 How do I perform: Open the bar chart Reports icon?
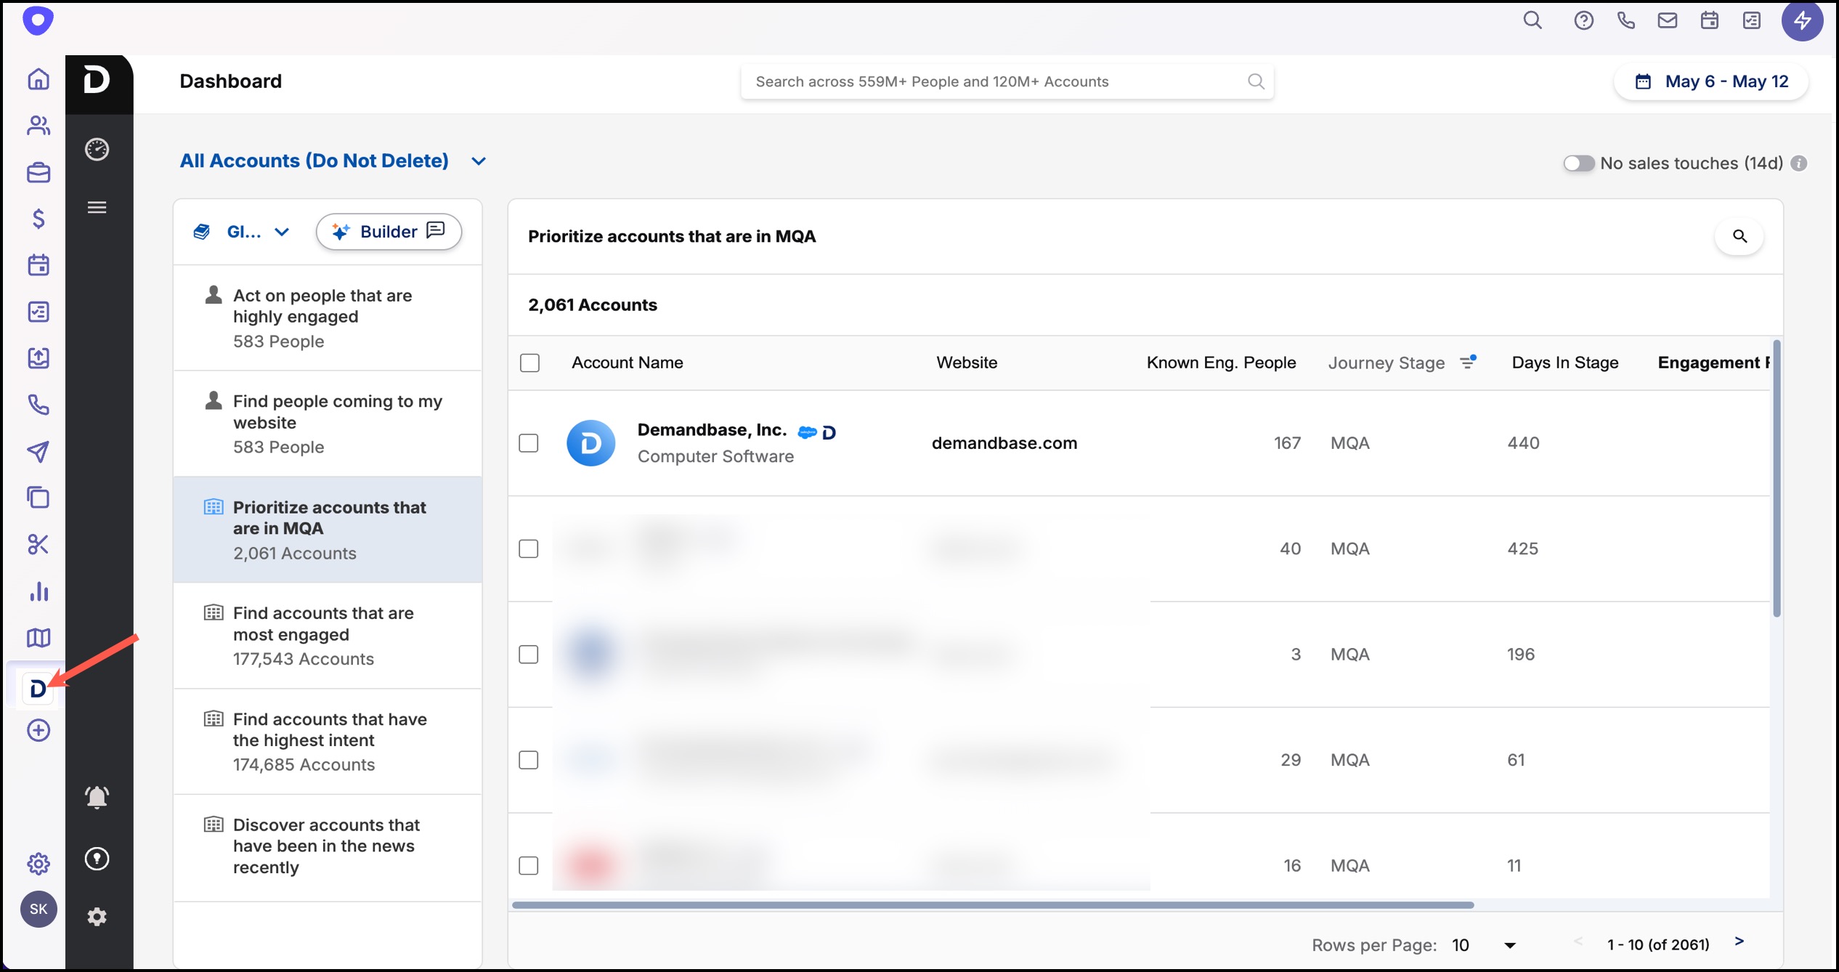[x=38, y=591]
